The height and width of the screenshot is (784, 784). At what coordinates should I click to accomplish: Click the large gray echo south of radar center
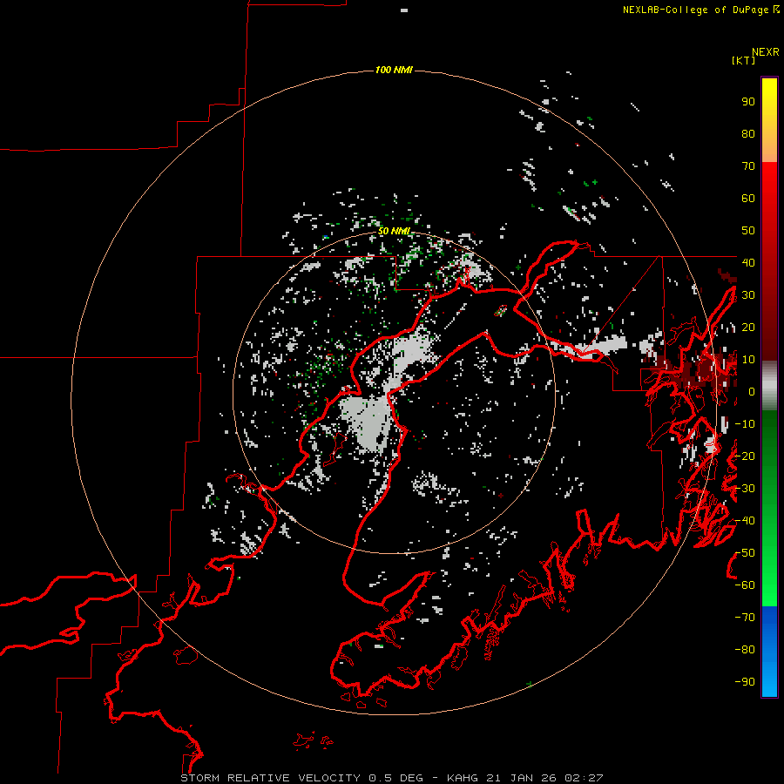coord(367,422)
